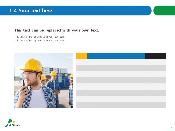Select the yellow table header cell
The height and width of the screenshot is (131, 175).
[82, 56]
